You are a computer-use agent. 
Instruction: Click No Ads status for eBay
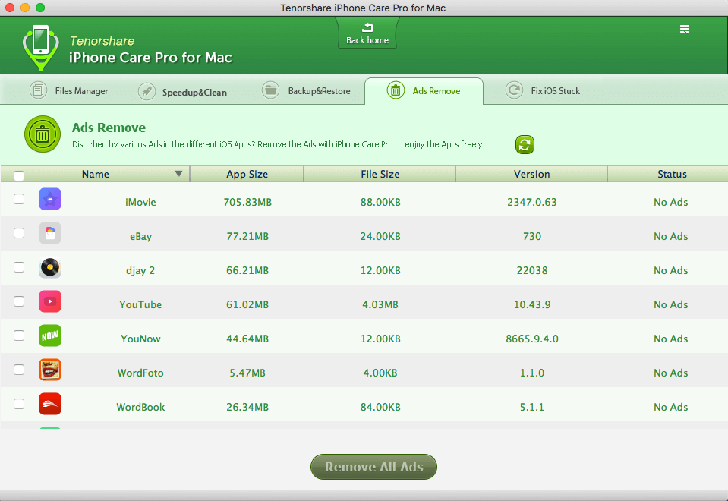(x=671, y=236)
